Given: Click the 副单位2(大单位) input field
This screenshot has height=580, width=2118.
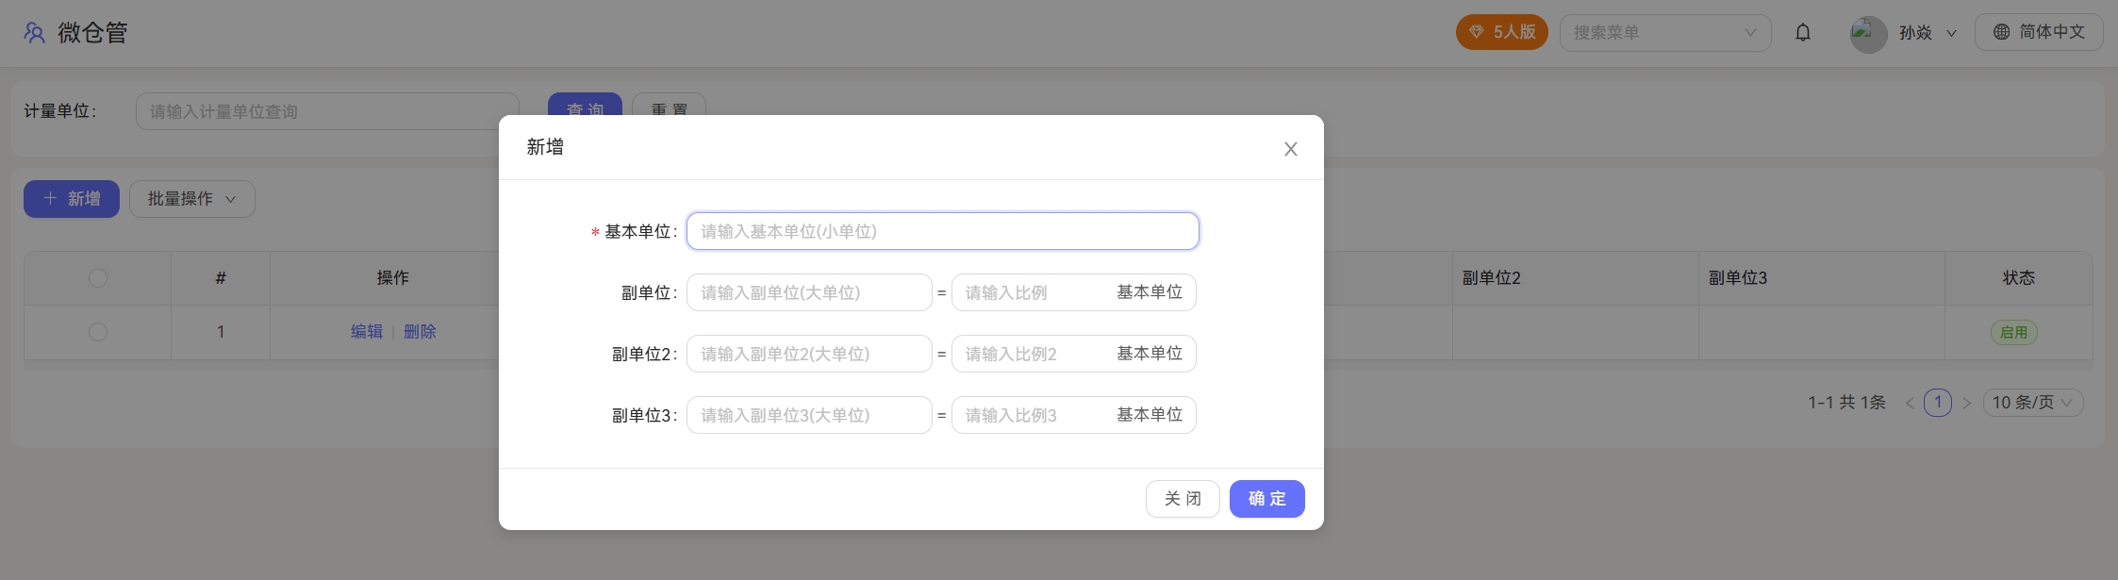Looking at the screenshot, I should (809, 354).
